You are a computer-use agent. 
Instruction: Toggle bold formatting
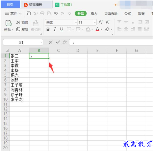click(48, 29)
